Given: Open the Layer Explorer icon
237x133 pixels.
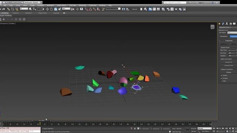Looking at the screenshot, I should (146, 9).
